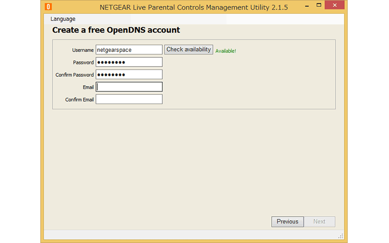389x243 pixels.
Task: Focus the Confirm Email text box
Action: tap(129, 99)
